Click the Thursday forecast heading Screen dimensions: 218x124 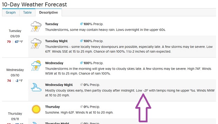point(52,107)
